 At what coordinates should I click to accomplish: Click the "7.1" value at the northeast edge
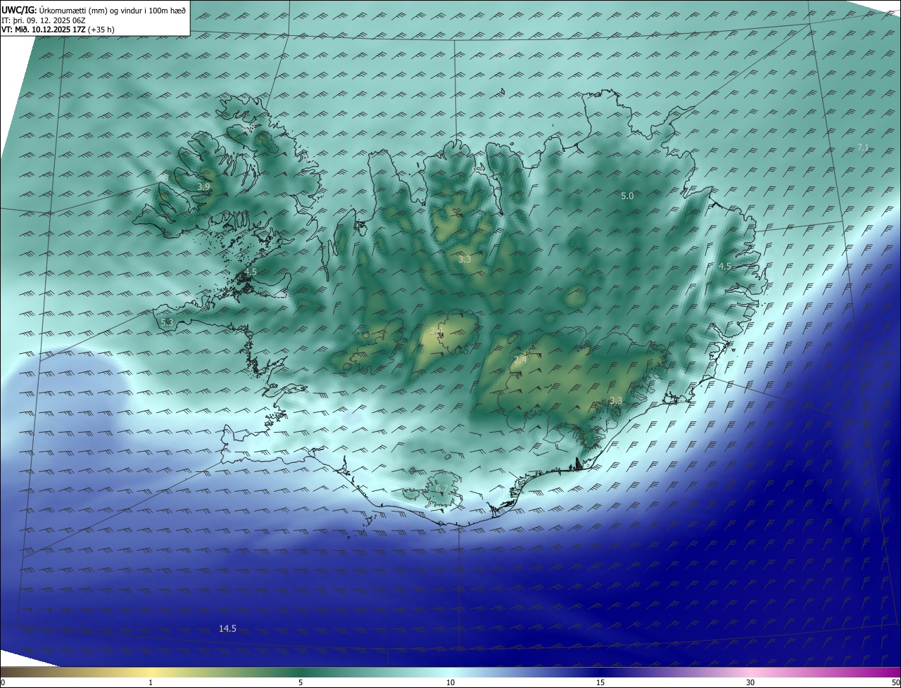pyautogui.click(x=863, y=147)
